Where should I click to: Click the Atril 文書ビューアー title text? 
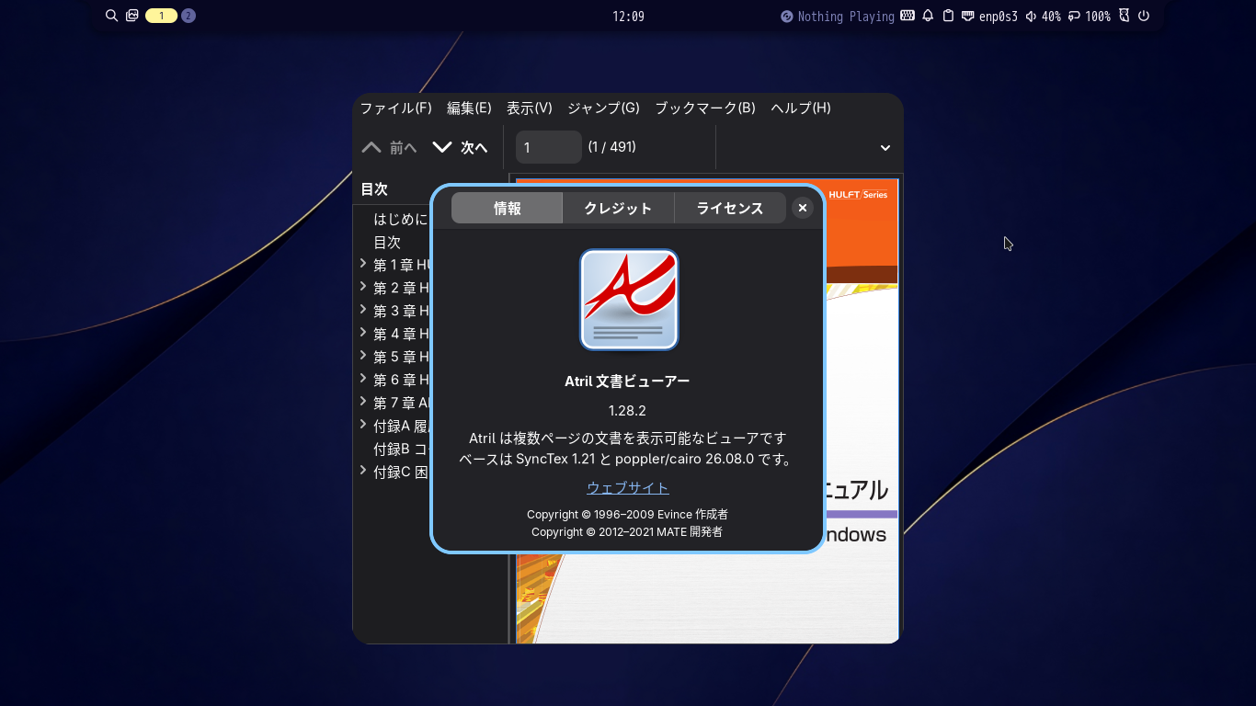tap(627, 381)
